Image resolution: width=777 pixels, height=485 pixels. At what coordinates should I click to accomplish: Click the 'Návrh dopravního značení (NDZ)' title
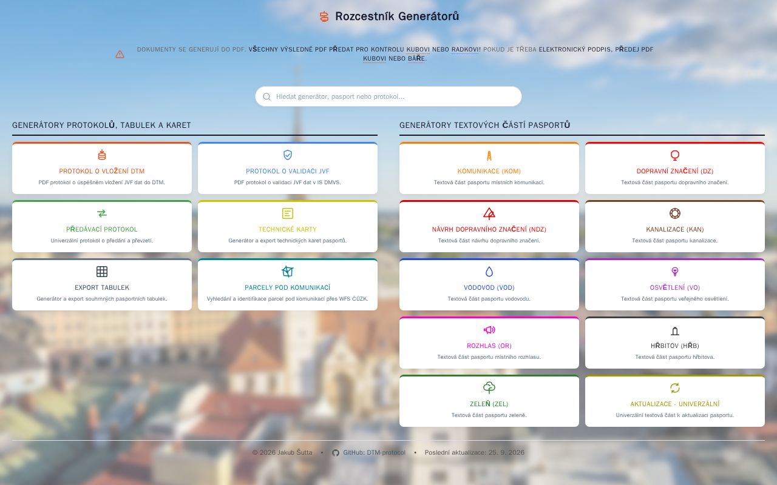489,229
